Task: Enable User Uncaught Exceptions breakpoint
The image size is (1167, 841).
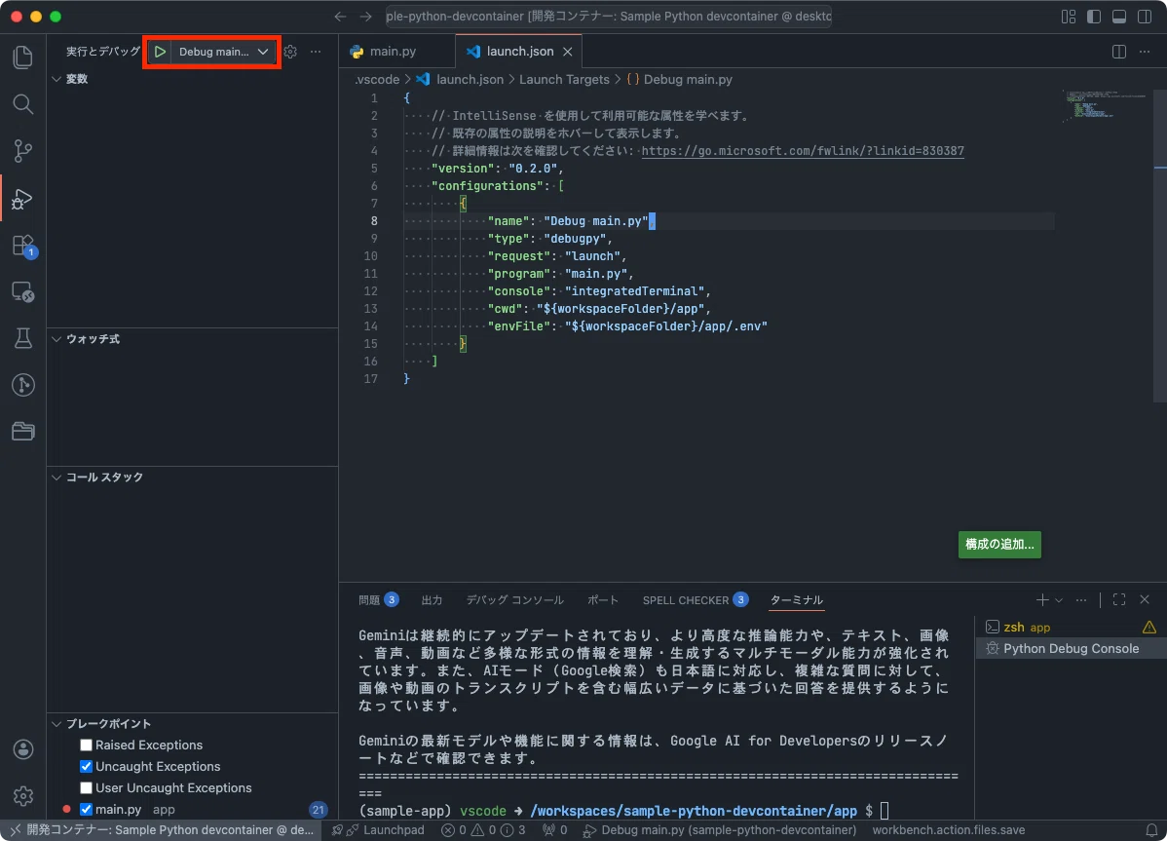Action: (x=87, y=787)
